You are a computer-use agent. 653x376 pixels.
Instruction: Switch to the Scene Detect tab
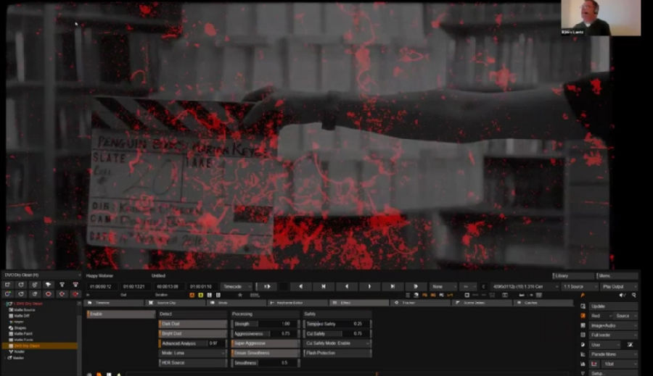(x=482, y=303)
